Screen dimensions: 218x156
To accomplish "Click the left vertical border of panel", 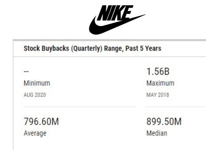I will click(13, 95).
